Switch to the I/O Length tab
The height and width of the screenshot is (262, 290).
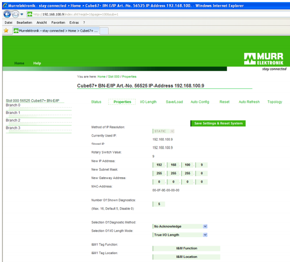pyautogui.click(x=148, y=102)
